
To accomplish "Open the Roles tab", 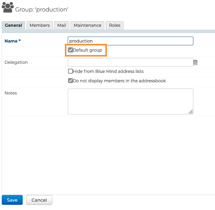I will tap(114, 25).
